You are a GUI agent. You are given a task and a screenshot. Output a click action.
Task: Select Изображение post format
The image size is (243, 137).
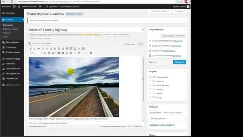(150, 85)
